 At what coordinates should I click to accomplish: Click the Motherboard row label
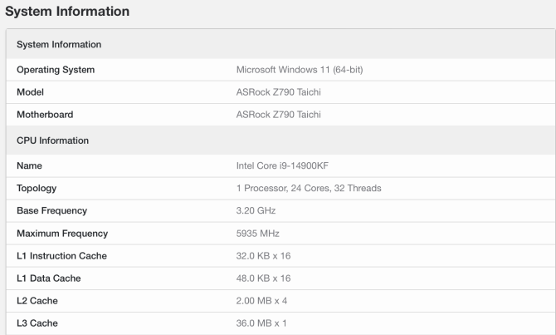[x=45, y=115]
